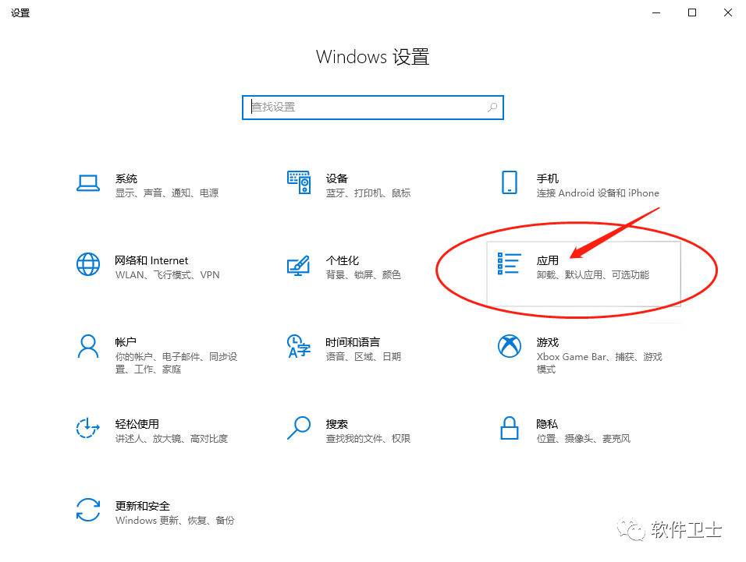Open the 设备 keyboard and speaker icon

(299, 182)
